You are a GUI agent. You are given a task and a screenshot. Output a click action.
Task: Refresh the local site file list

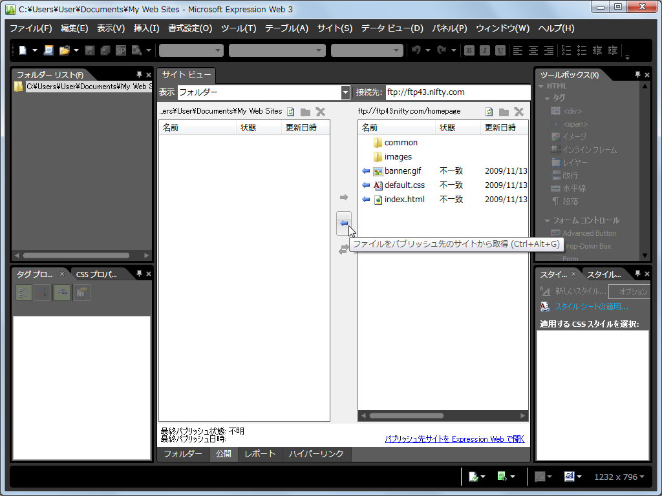click(x=290, y=112)
